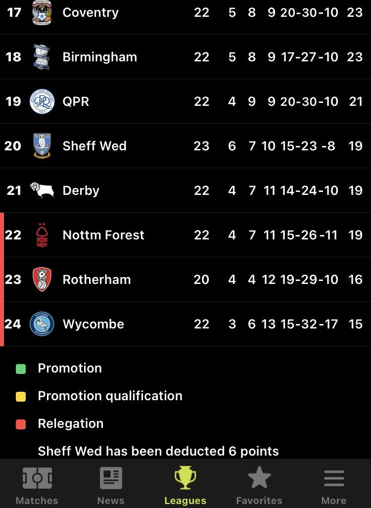Open the Birmingham team name
This screenshot has width=371, height=508.
(100, 57)
